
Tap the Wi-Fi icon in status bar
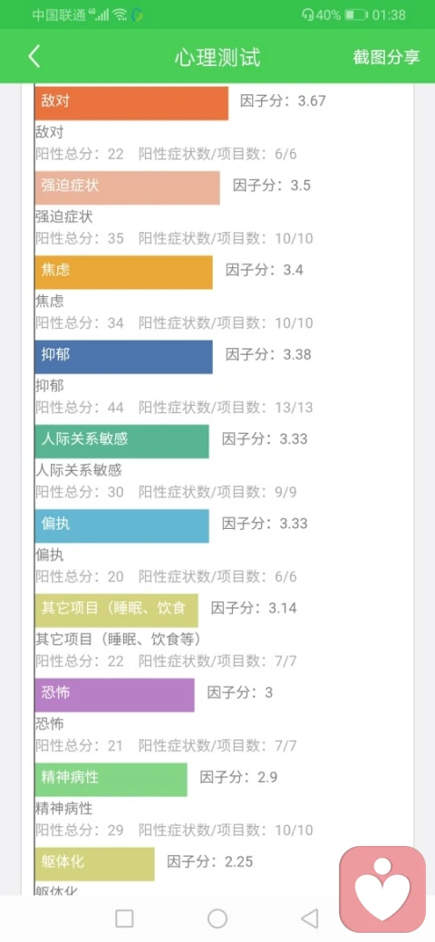coord(121,14)
